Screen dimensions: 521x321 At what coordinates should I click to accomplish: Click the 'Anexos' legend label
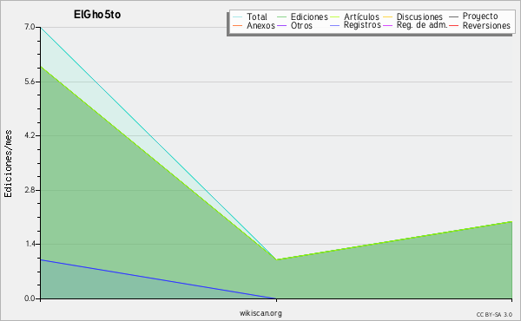coord(260,25)
